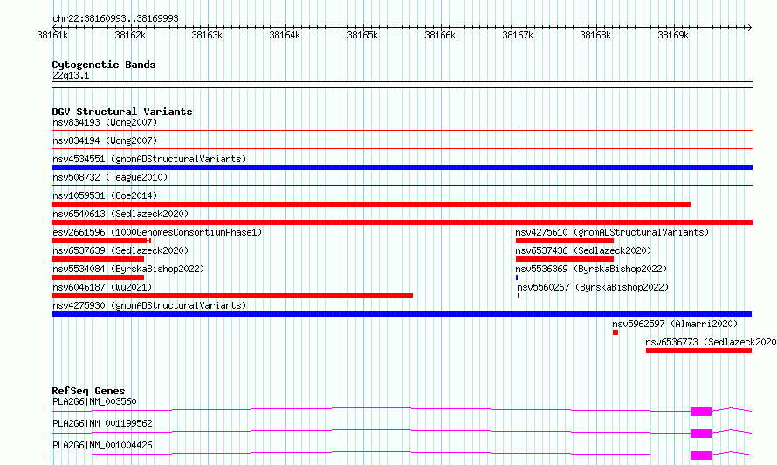Image resolution: width=777 pixels, height=465 pixels.
Task: Click the nsv6046187 (Wu2021) red bar
Action: (232, 296)
